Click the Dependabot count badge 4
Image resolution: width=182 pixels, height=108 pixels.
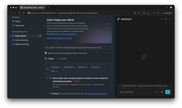tap(40, 36)
